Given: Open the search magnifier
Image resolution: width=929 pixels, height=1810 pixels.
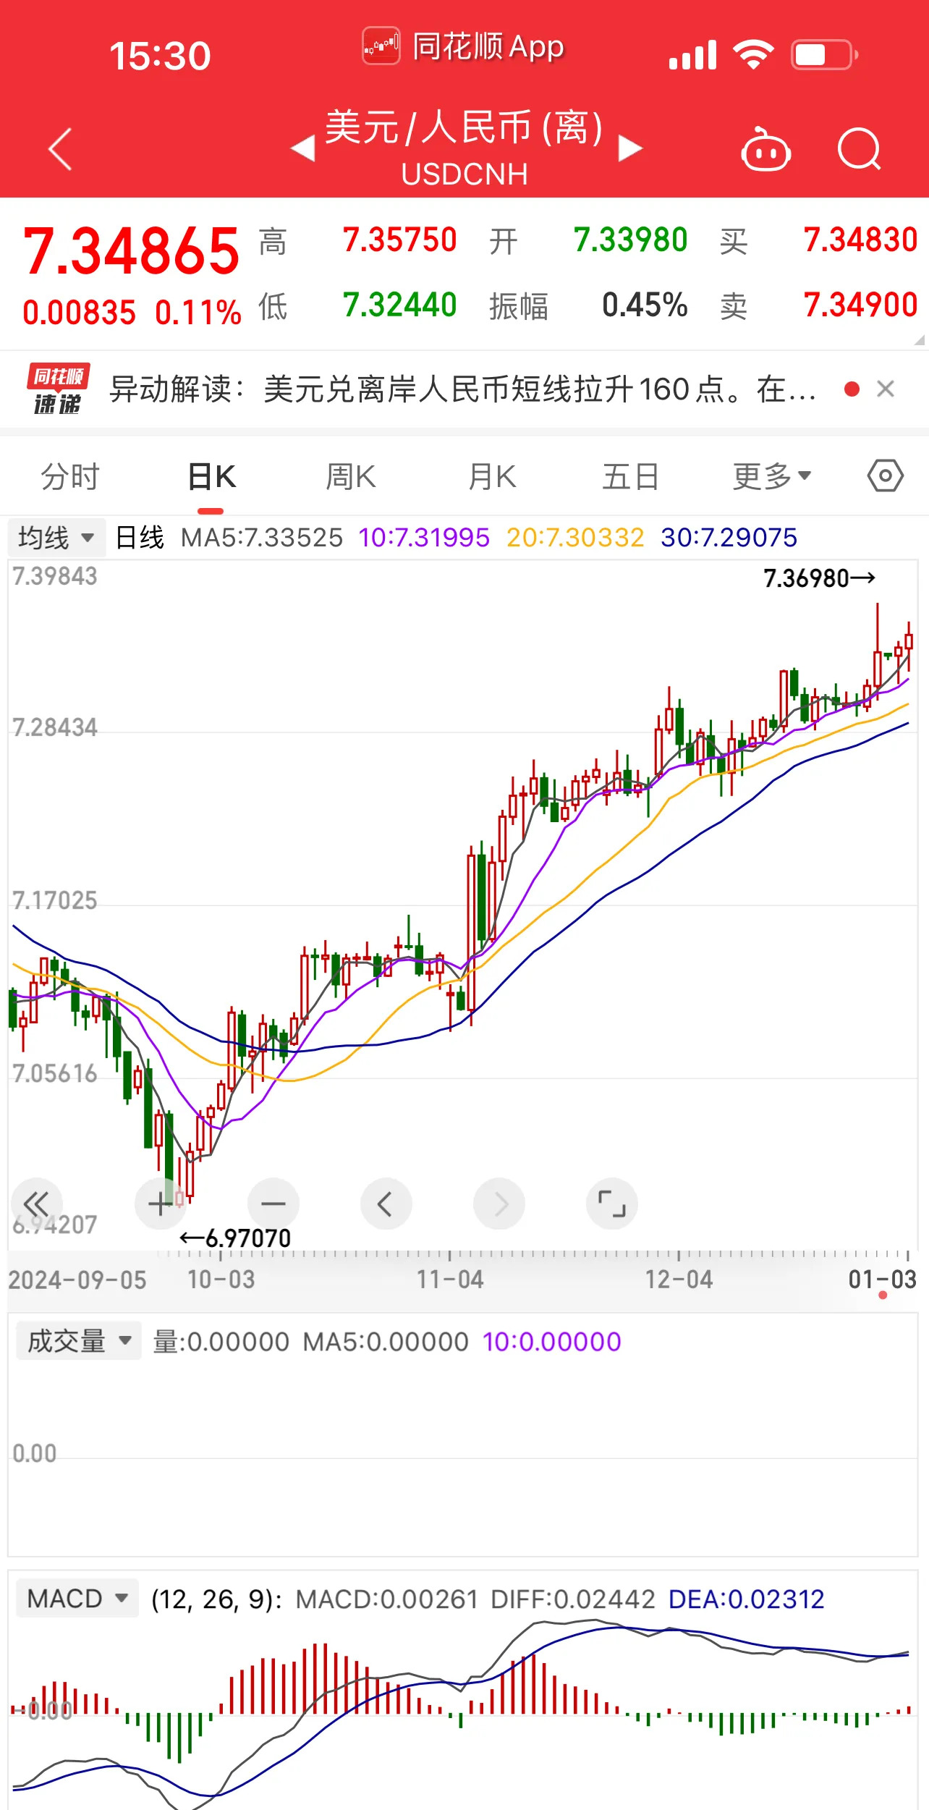Looking at the screenshot, I should coord(859,149).
